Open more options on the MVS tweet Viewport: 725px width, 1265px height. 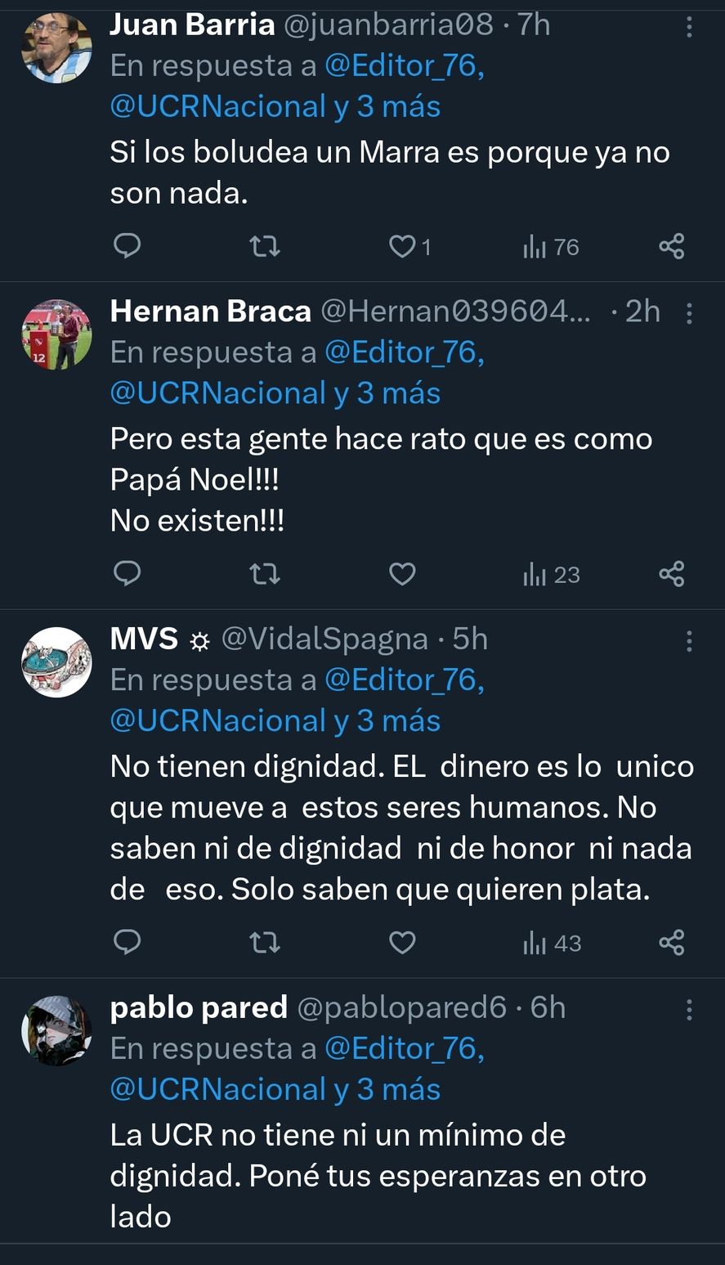[x=689, y=641]
